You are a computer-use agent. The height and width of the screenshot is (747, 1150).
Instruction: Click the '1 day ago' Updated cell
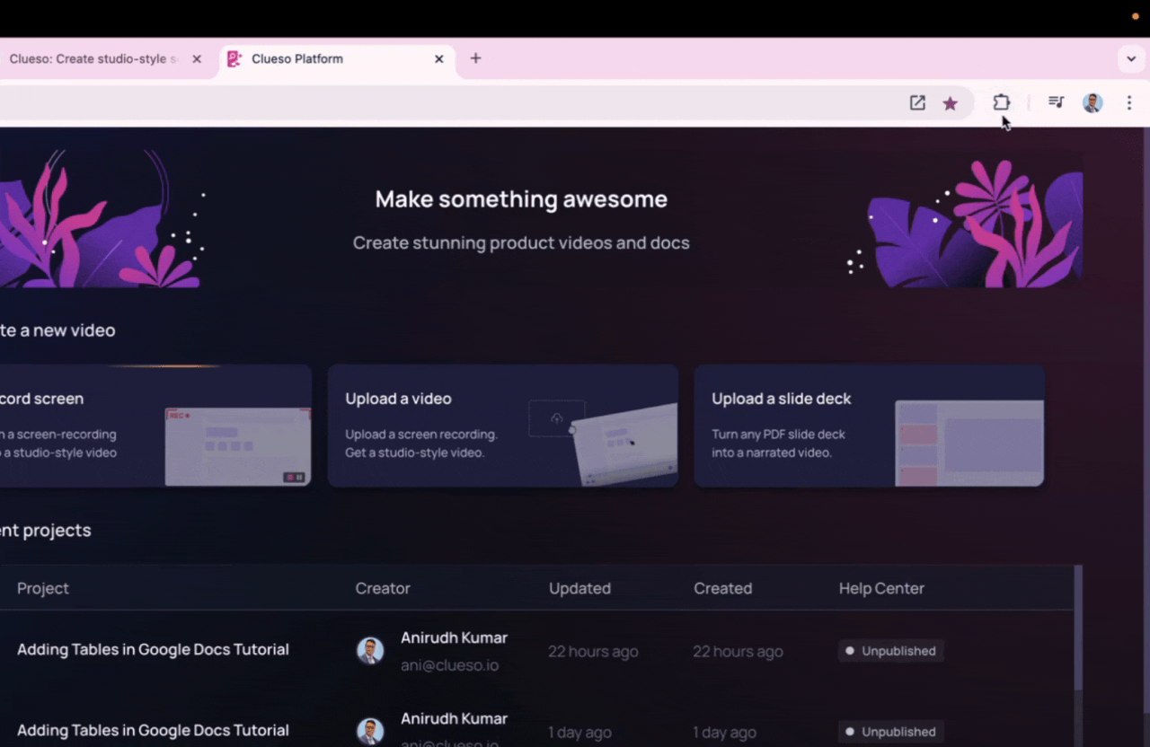(x=580, y=733)
